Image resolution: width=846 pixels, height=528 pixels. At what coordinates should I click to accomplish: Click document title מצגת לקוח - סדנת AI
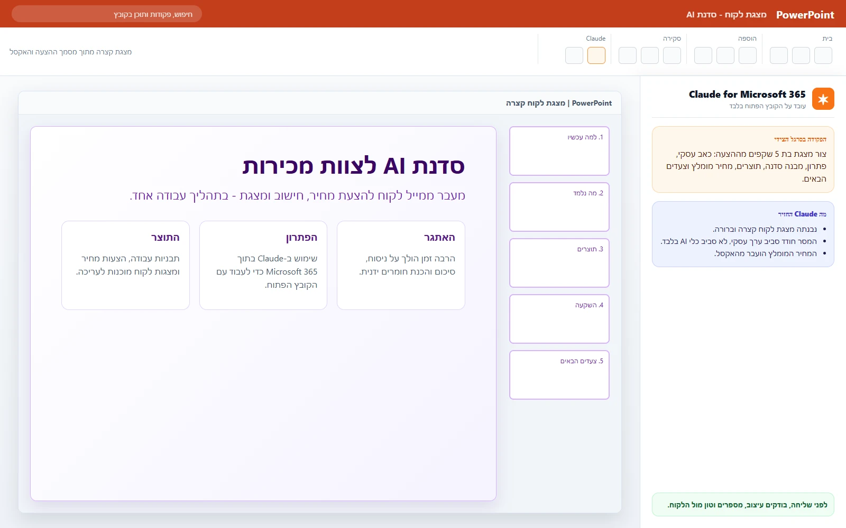click(x=727, y=15)
